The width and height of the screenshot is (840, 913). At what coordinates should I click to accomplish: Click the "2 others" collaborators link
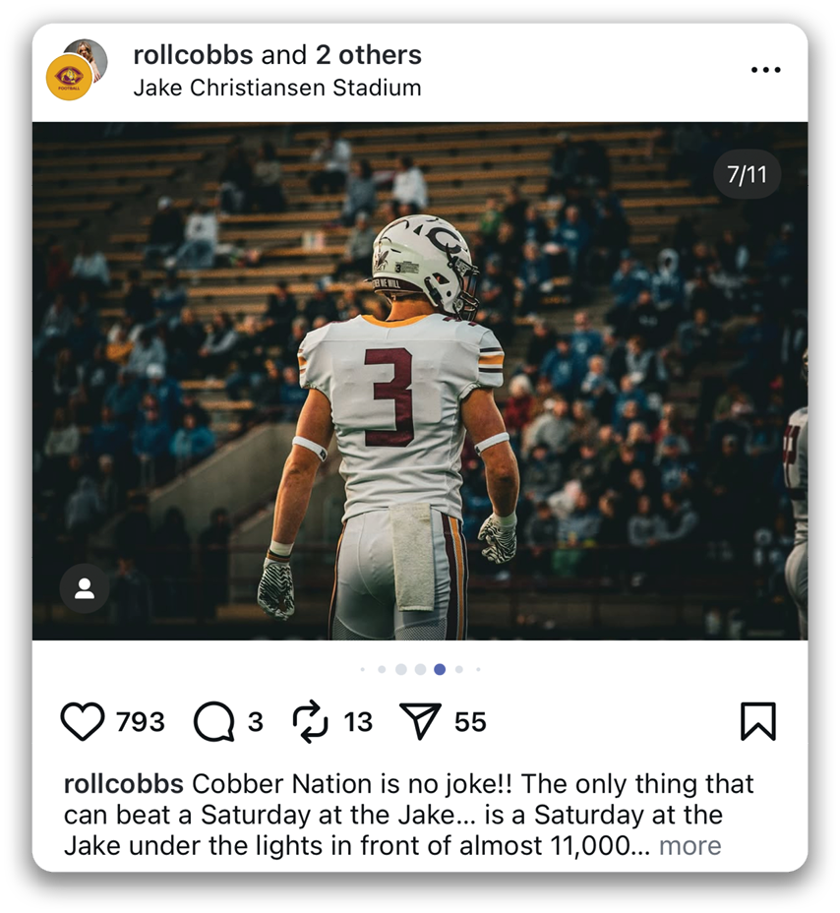[x=368, y=55]
